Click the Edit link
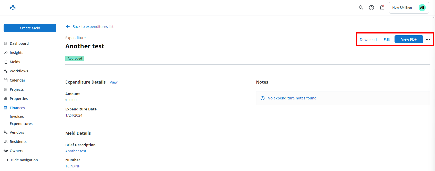The image size is (435, 171). [x=387, y=40]
